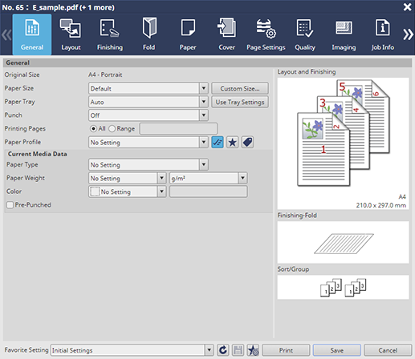Click the star favorite paper profile icon

pos(233,142)
